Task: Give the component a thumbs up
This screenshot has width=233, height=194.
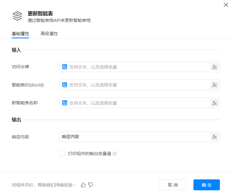Action: [x=84, y=185]
